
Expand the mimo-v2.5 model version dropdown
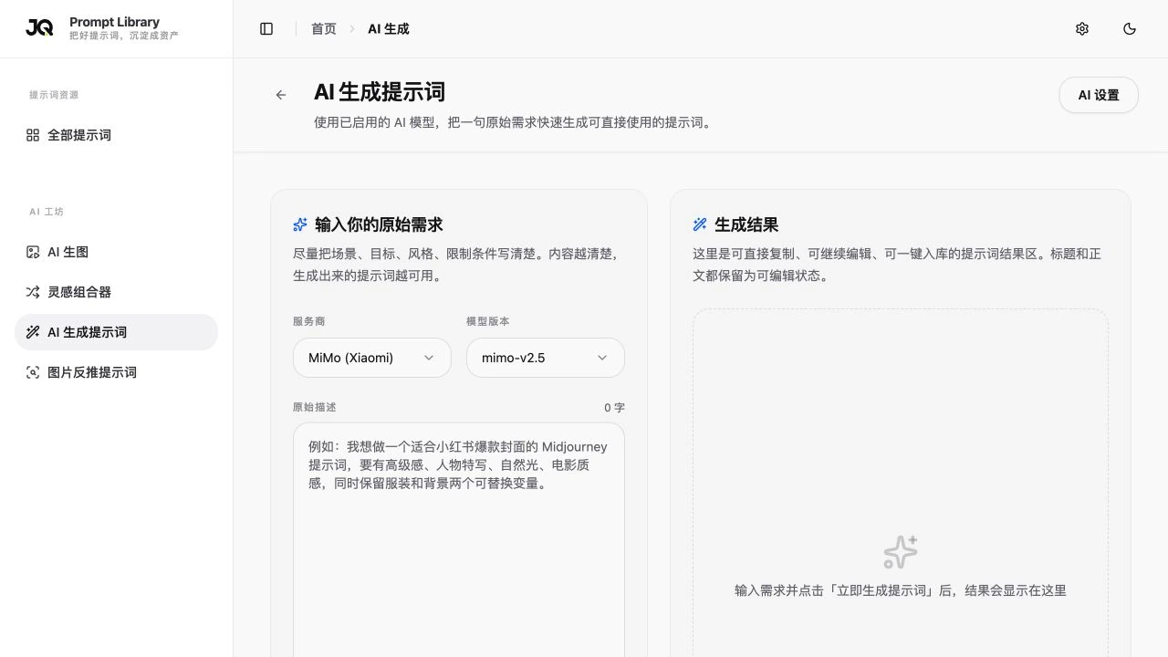[546, 358]
